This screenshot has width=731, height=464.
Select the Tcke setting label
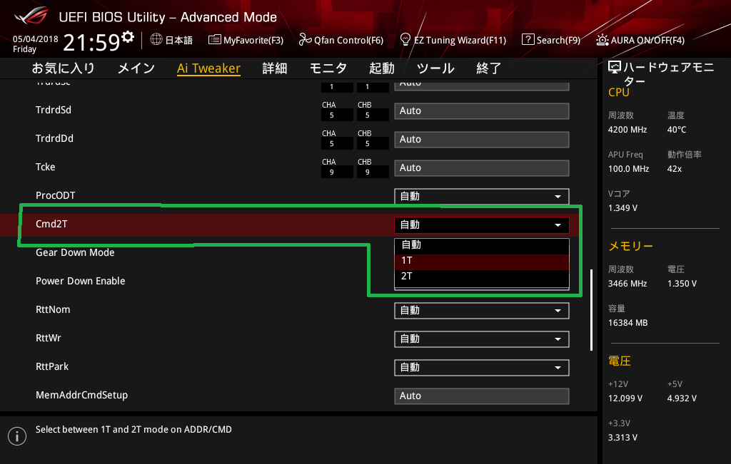[45, 167]
